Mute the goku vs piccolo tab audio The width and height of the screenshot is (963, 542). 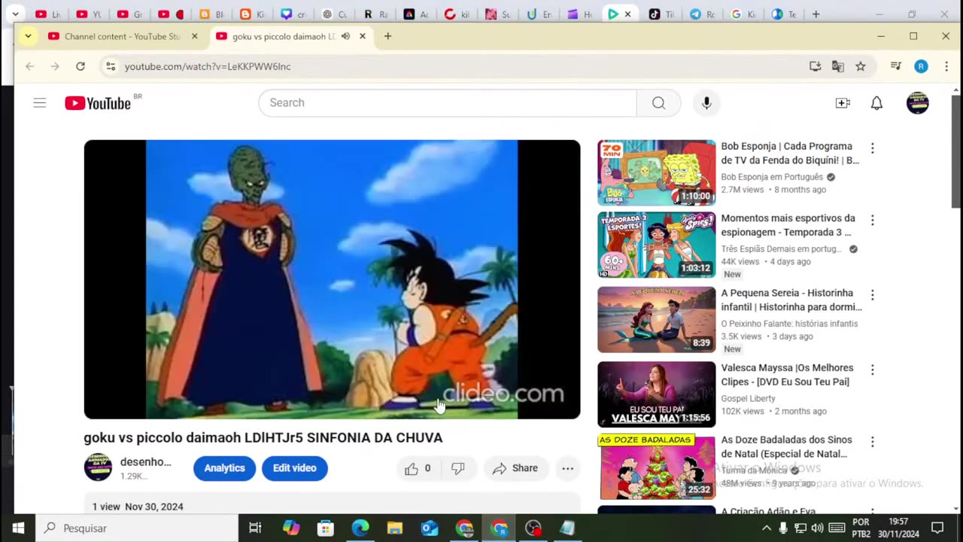point(345,36)
